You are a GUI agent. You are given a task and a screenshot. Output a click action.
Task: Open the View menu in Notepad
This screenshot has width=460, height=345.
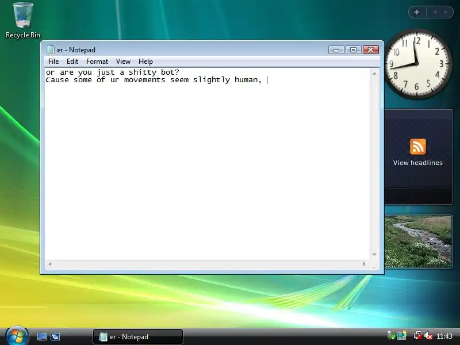point(123,62)
